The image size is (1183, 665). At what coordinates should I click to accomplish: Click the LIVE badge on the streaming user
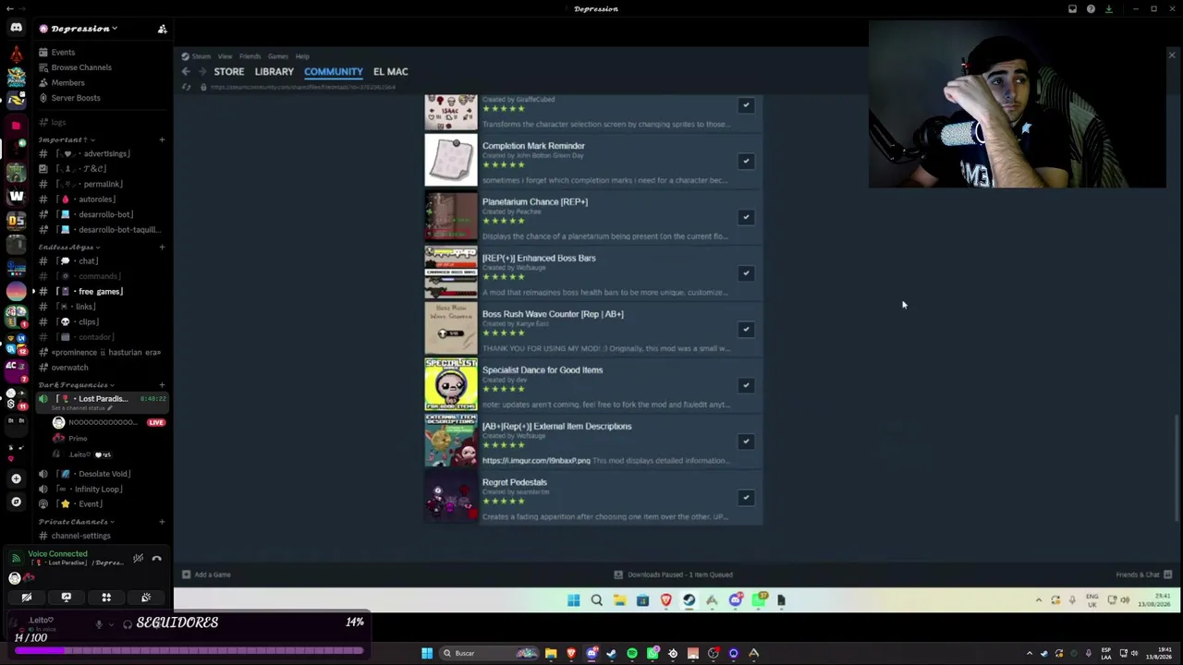pos(156,422)
